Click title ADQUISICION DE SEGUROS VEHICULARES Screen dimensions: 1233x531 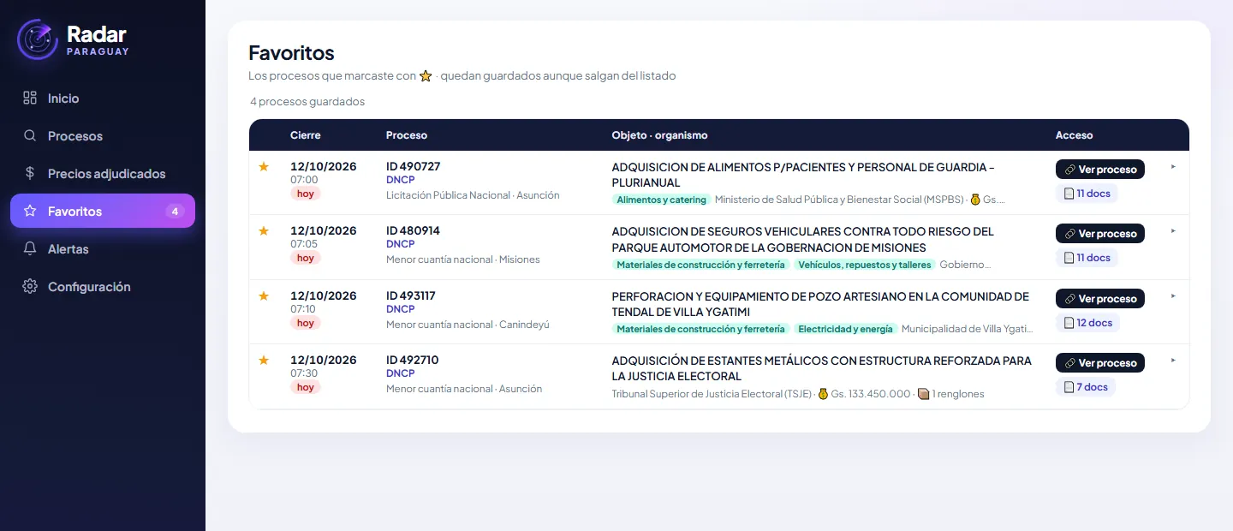click(x=803, y=240)
